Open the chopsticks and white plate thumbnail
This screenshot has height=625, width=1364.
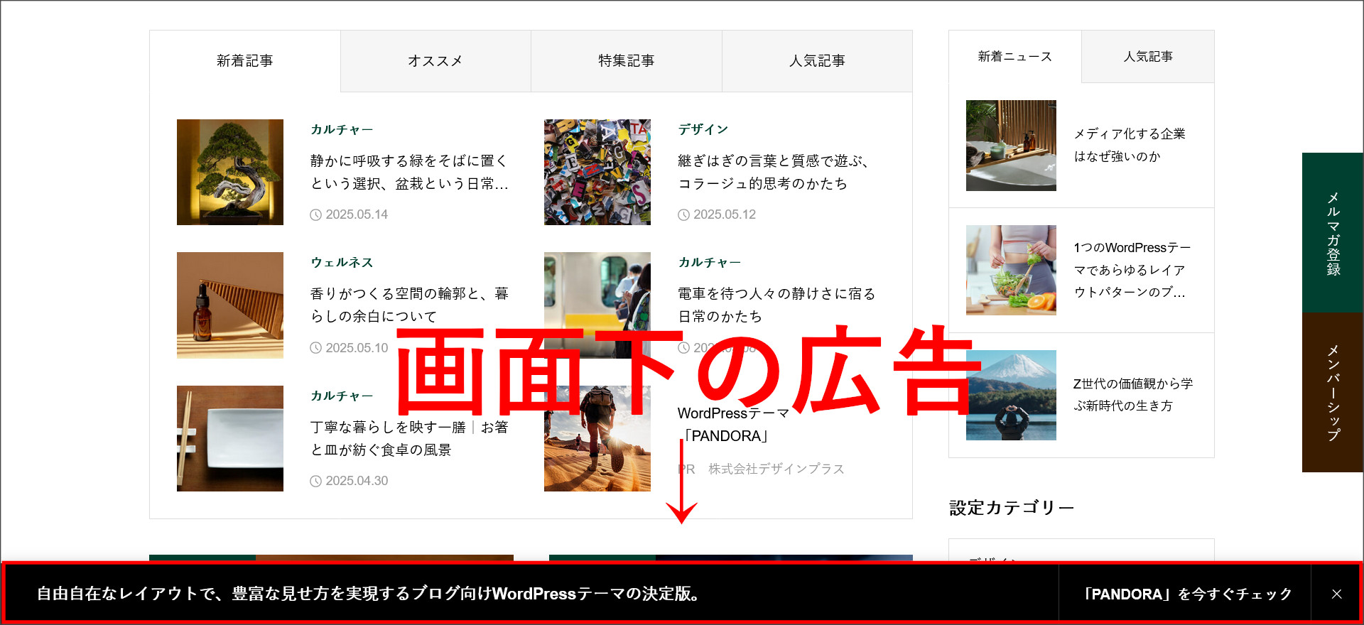click(230, 438)
